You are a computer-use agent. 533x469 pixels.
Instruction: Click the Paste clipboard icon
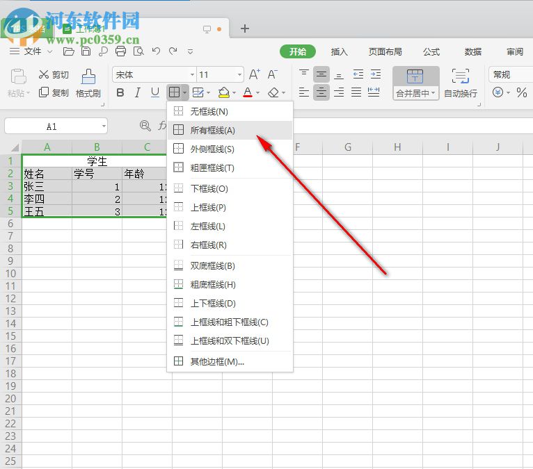(x=18, y=76)
